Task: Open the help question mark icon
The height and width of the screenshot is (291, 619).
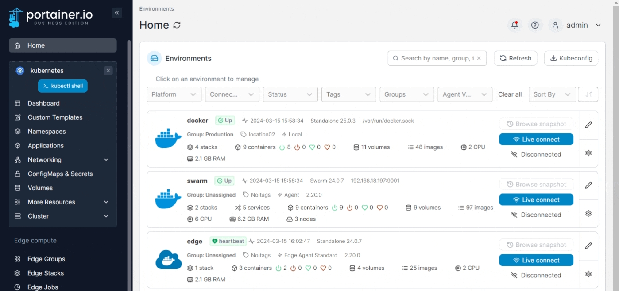Action: [535, 25]
